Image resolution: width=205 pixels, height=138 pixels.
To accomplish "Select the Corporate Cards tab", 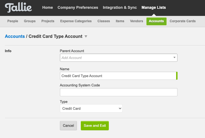I will coord(182,21).
